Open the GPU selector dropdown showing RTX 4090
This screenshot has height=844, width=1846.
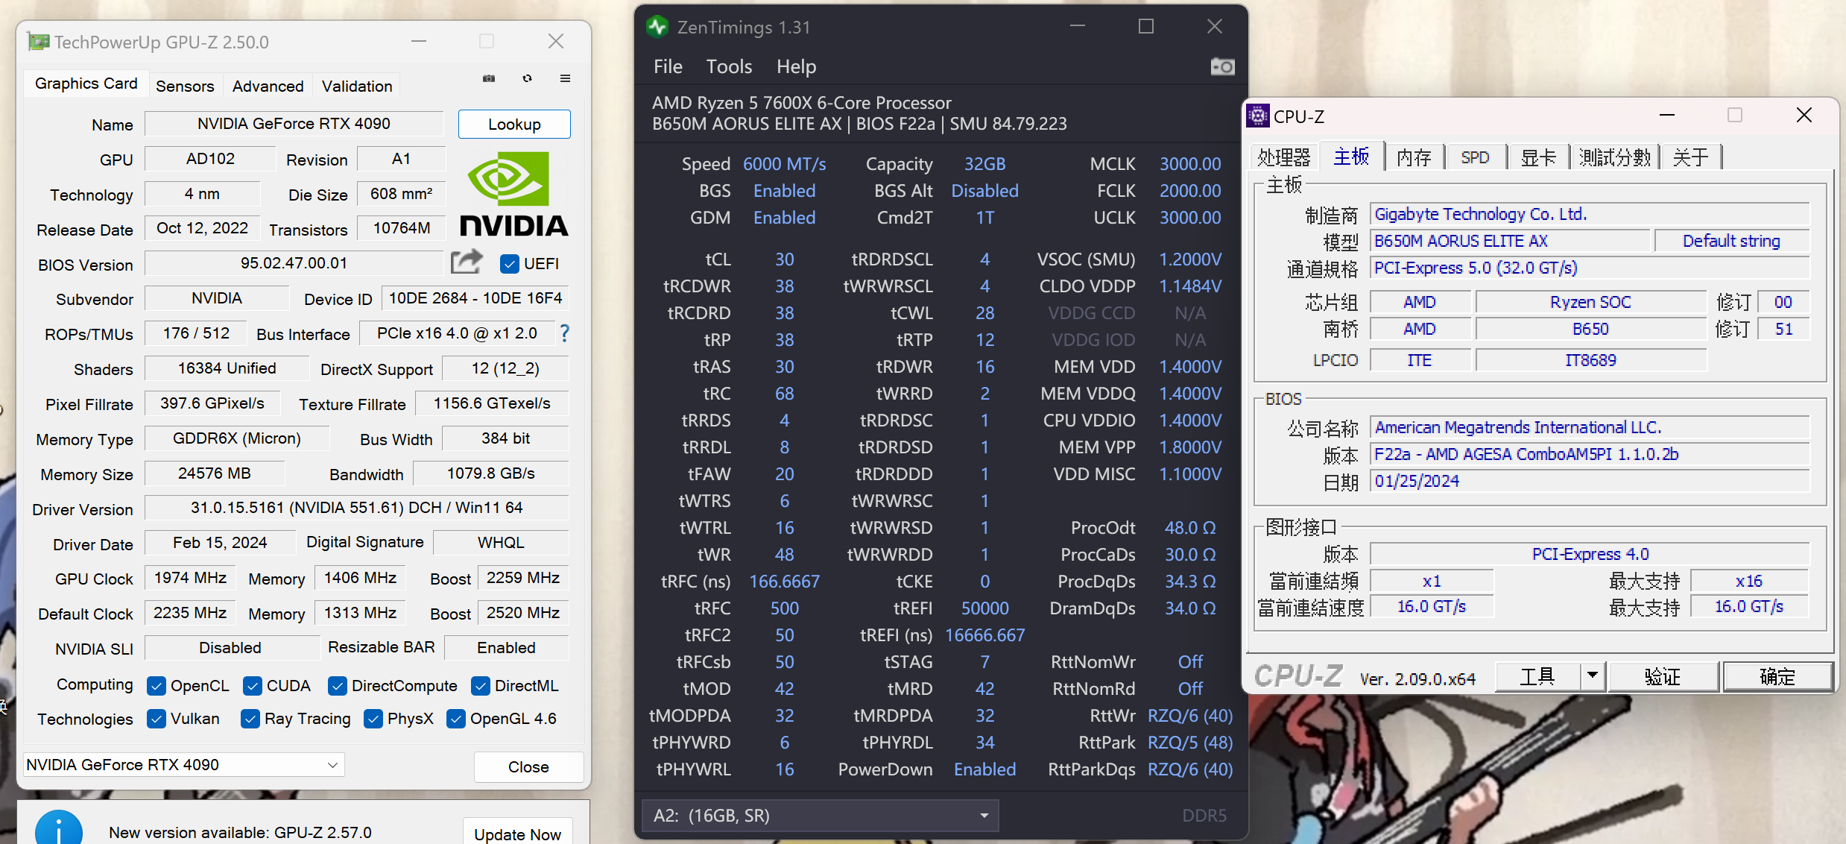(x=332, y=765)
